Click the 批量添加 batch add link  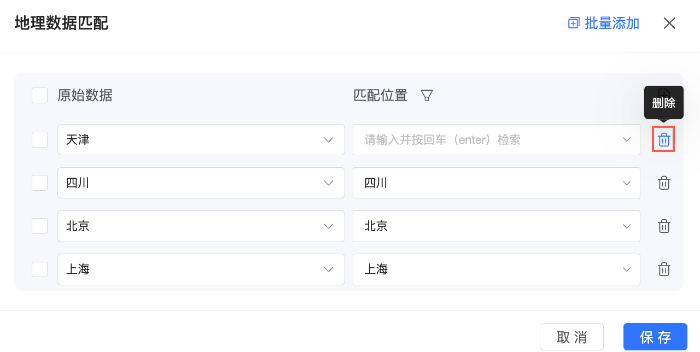click(x=604, y=23)
